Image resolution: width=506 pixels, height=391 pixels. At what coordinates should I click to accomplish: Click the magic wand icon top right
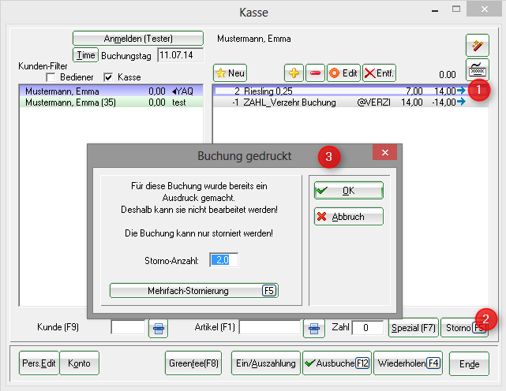(476, 44)
